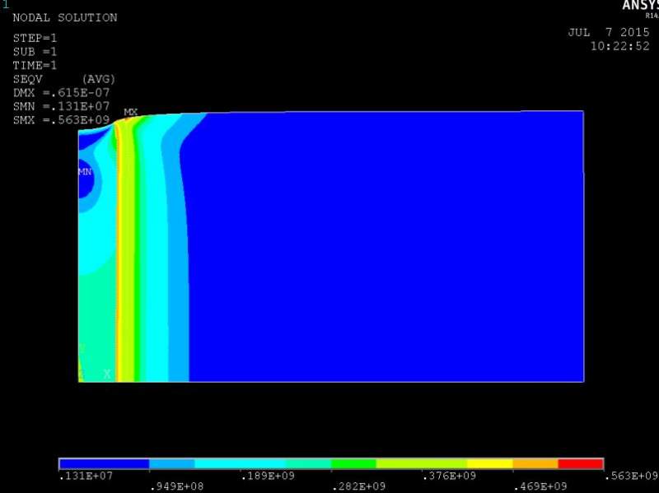This screenshot has height=493, width=659.
Task: Click the 10:22:52 timestamp
Action: (620, 46)
